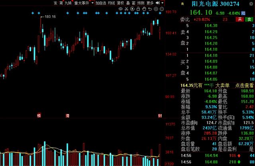This screenshot has width=255, height=166.
Task: Click sell level 4 price 164.29
Action: click(211, 31)
